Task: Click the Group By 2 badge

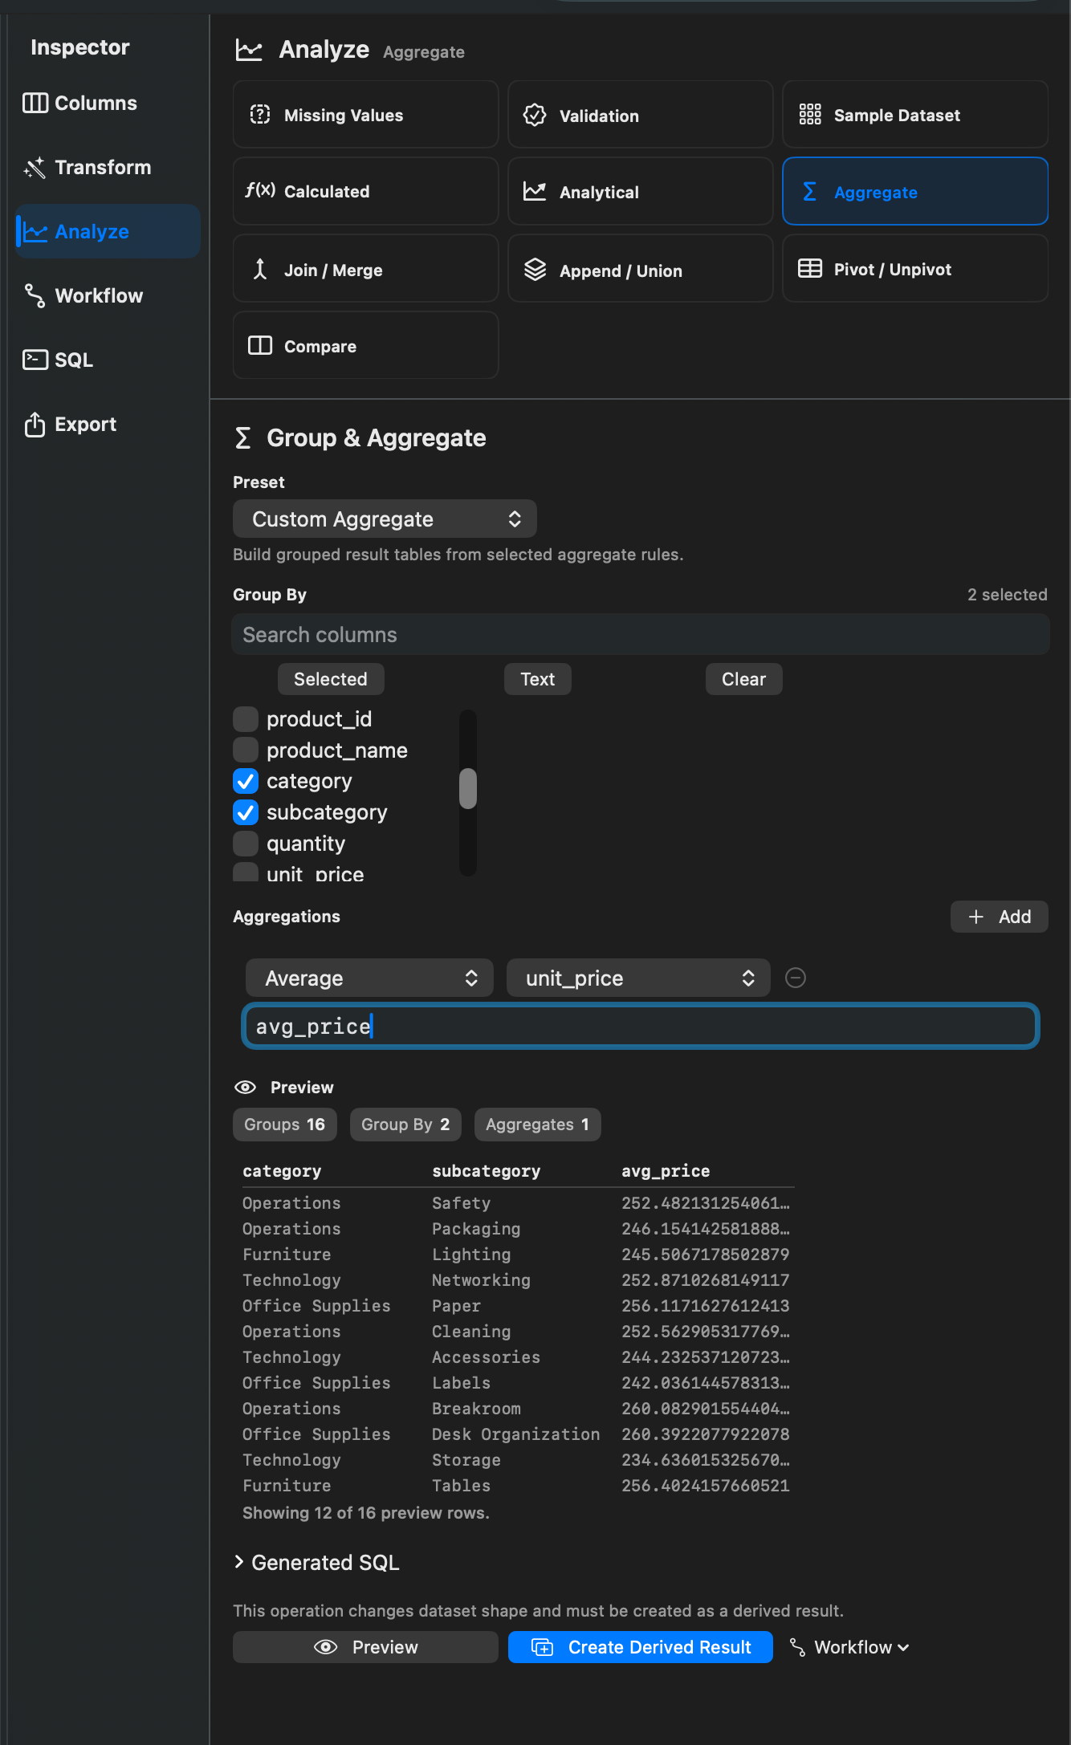Action: pos(405,1125)
